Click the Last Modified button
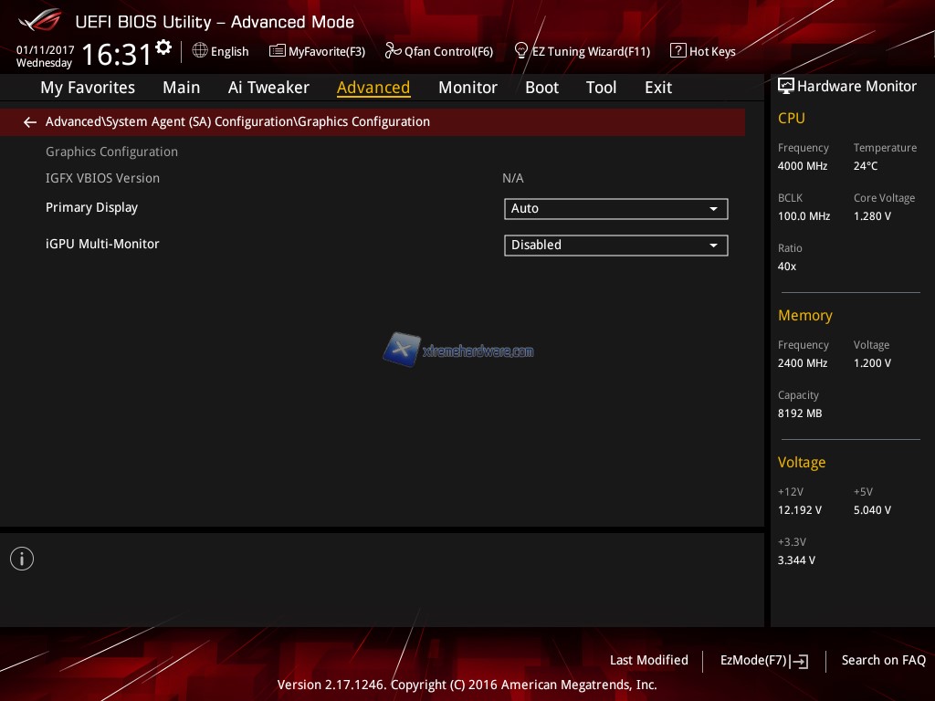The height and width of the screenshot is (701, 935). 648,660
